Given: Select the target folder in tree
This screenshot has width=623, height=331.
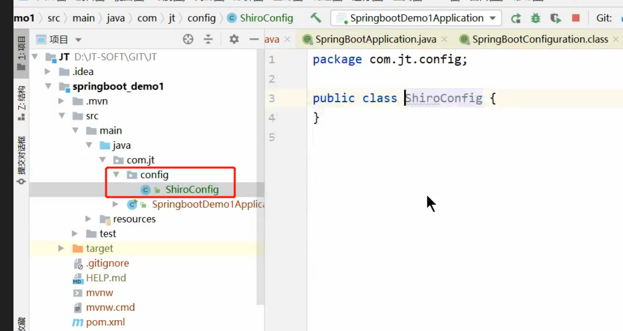Looking at the screenshot, I should click(100, 249).
